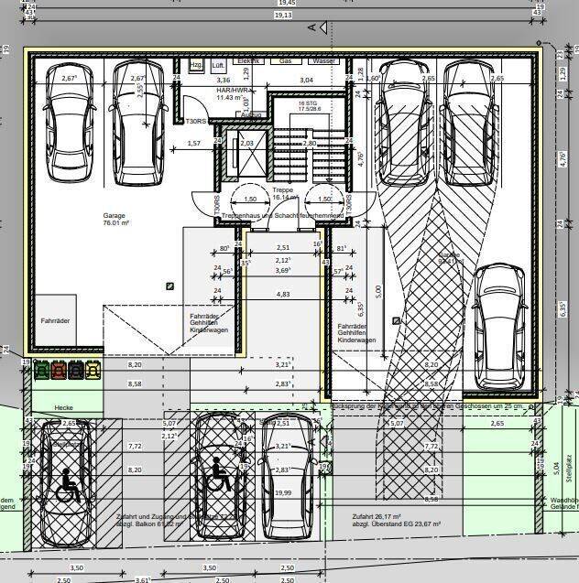Click the Hecke label

63,407
